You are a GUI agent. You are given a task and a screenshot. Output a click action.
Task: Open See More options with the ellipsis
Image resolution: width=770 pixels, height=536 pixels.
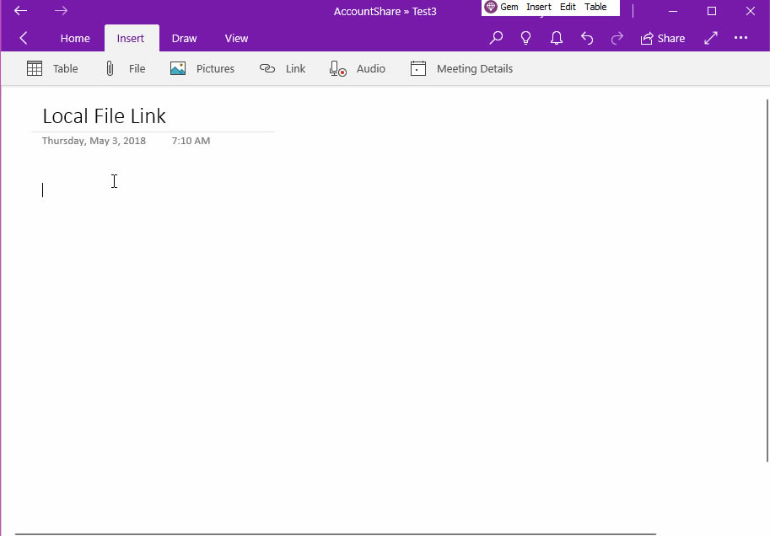(740, 38)
